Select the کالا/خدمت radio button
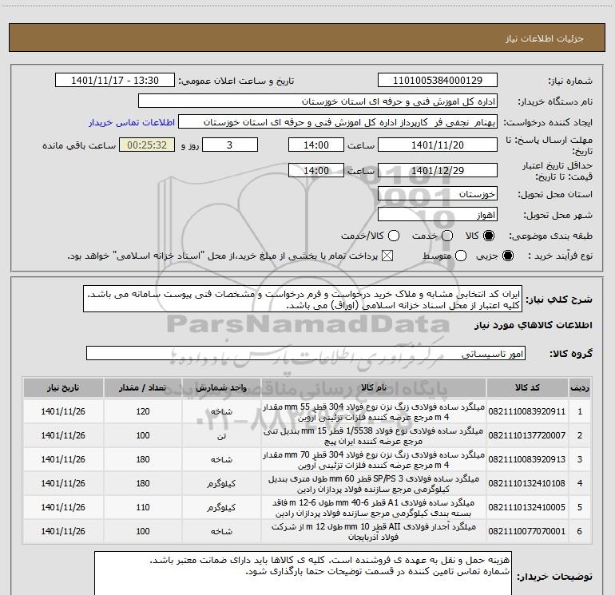 [394, 236]
